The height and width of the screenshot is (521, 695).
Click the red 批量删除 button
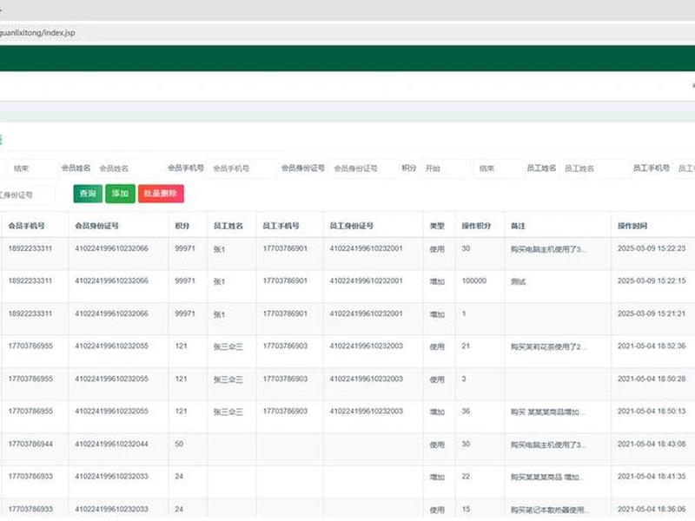(161, 194)
